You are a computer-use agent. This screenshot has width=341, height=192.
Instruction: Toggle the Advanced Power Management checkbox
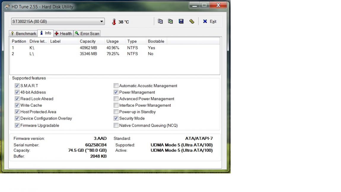pyautogui.click(x=116, y=99)
